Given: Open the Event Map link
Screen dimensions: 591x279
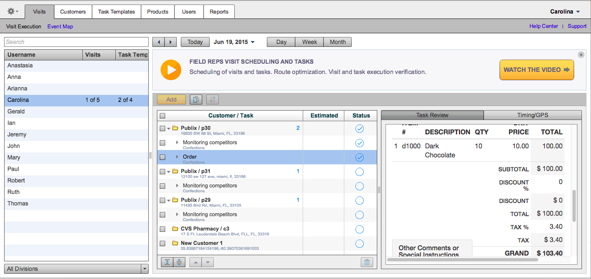Looking at the screenshot, I should pos(60,26).
